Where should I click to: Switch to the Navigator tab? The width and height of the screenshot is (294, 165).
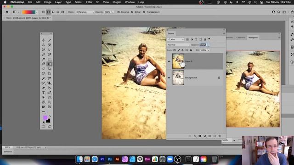tap(253, 38)
